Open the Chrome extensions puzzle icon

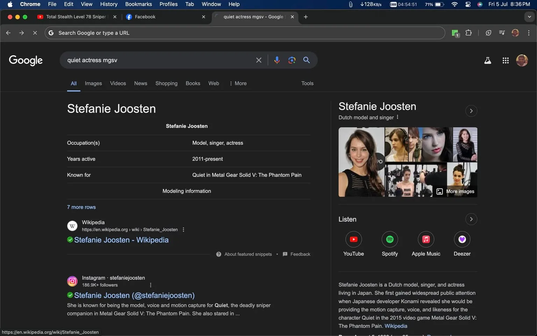(x=468, y=33)
